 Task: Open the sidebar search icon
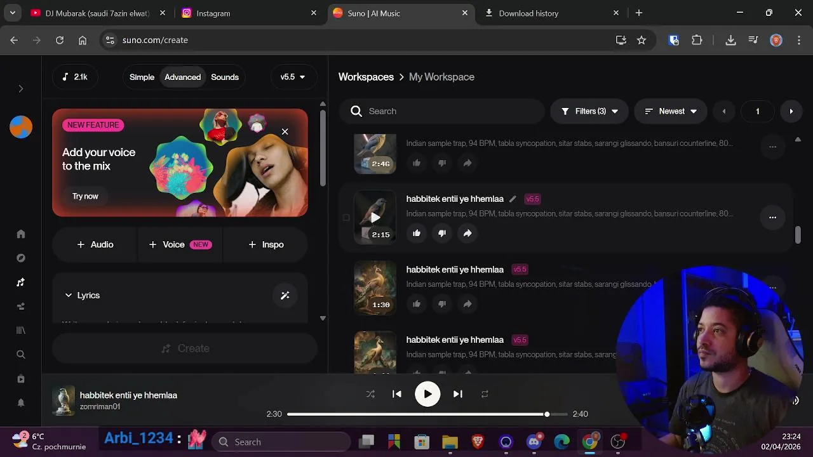click(20, 355)
